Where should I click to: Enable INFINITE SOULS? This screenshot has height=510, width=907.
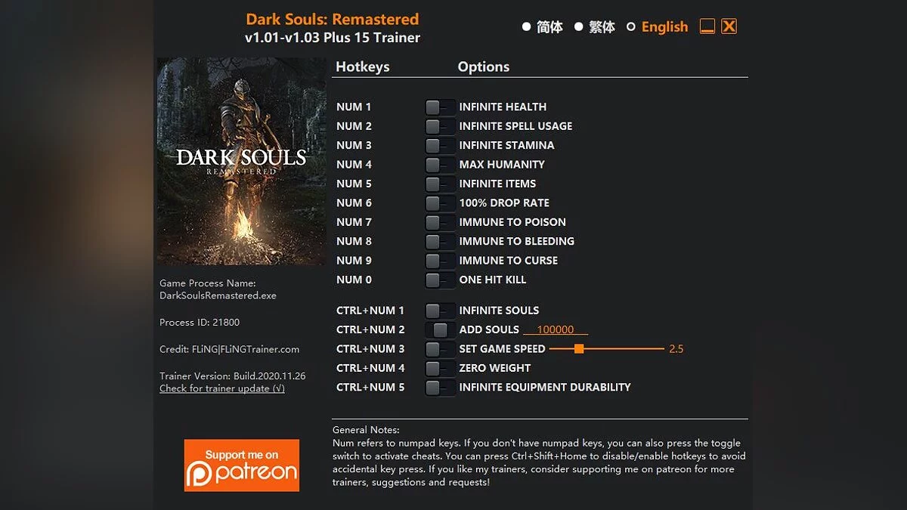point(439,311)
